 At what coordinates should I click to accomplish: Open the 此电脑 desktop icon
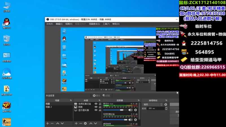[x=6, y=7]
